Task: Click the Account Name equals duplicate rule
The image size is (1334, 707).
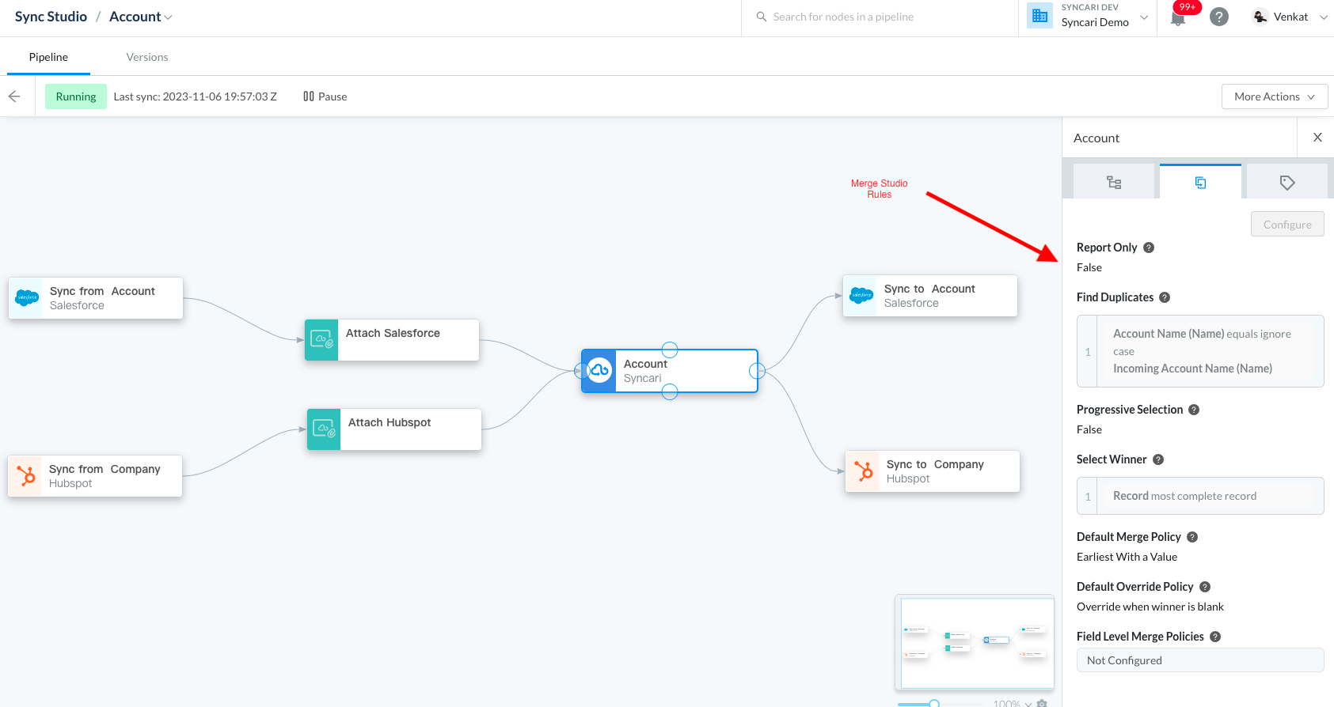Action: coord(1200,351)
